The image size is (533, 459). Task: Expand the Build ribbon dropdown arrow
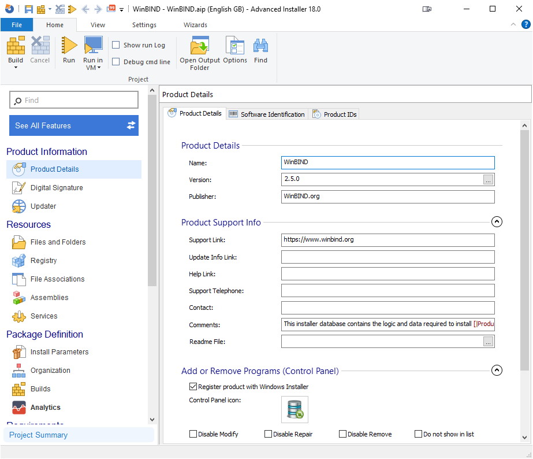[16, 68]
